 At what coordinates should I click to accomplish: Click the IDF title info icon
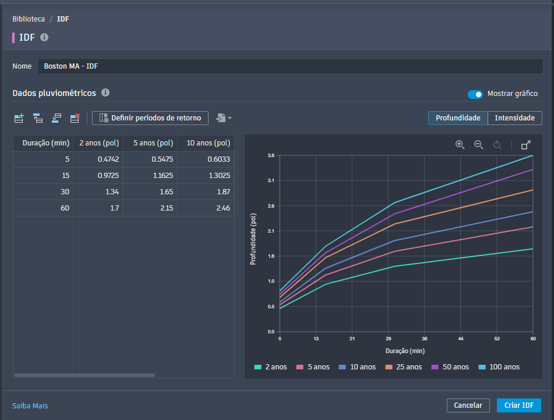point(44,37)
